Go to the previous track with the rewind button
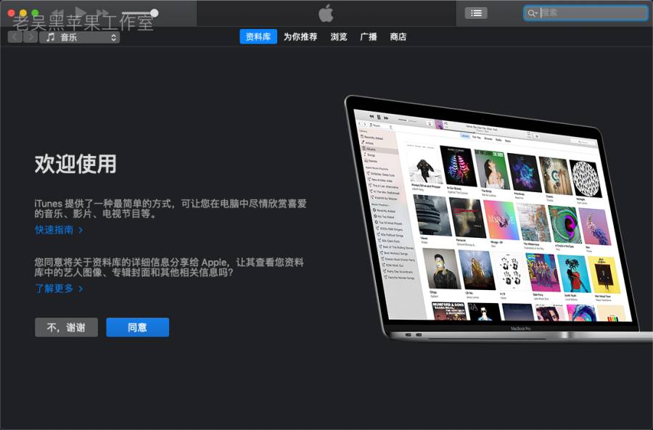Image resolution: width=653 pixels, height=430 pixels. pyautogui.click(x=58, y=12)
